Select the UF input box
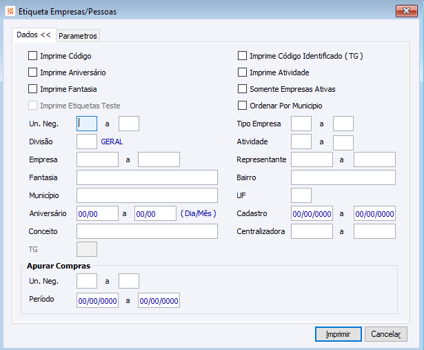424x350 pixels. (x=301, y=195)
